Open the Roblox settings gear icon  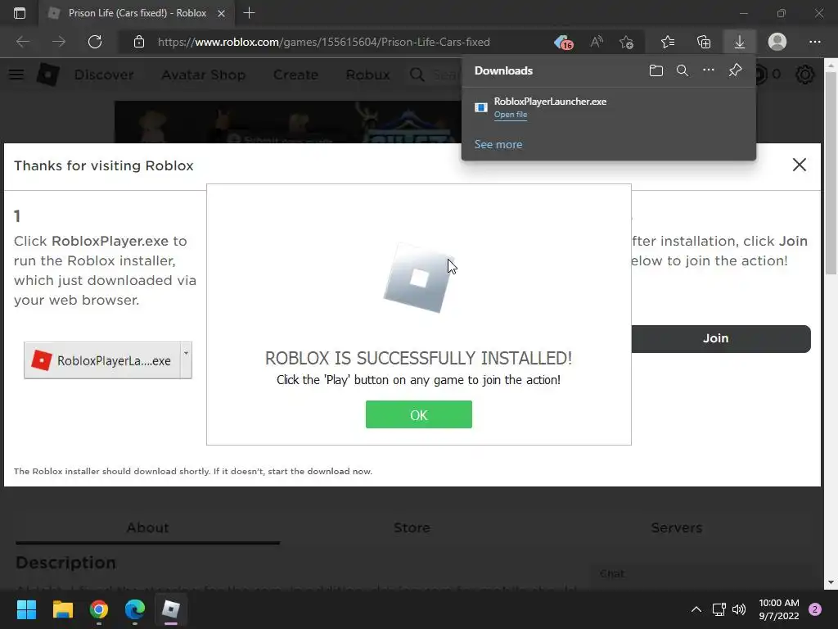tap(805, 75)
